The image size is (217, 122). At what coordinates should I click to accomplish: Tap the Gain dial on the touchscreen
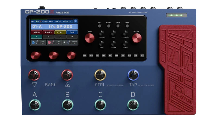tap(38, 42)
